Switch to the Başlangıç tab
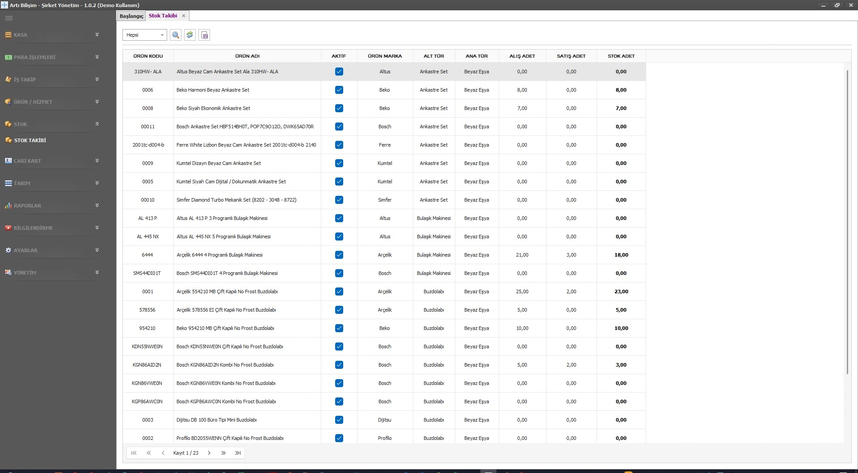Image resolution: width=858 pixels, height=473 pixels. (131, 16)
